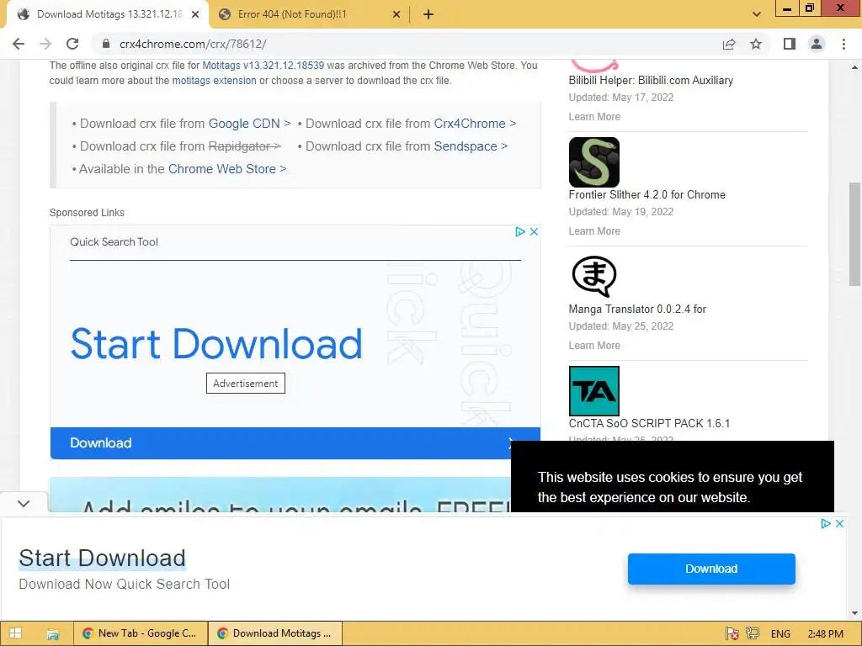Click the Sponsored Links label
This screenshot has height=646, width=862.
(x=87, y=213)
